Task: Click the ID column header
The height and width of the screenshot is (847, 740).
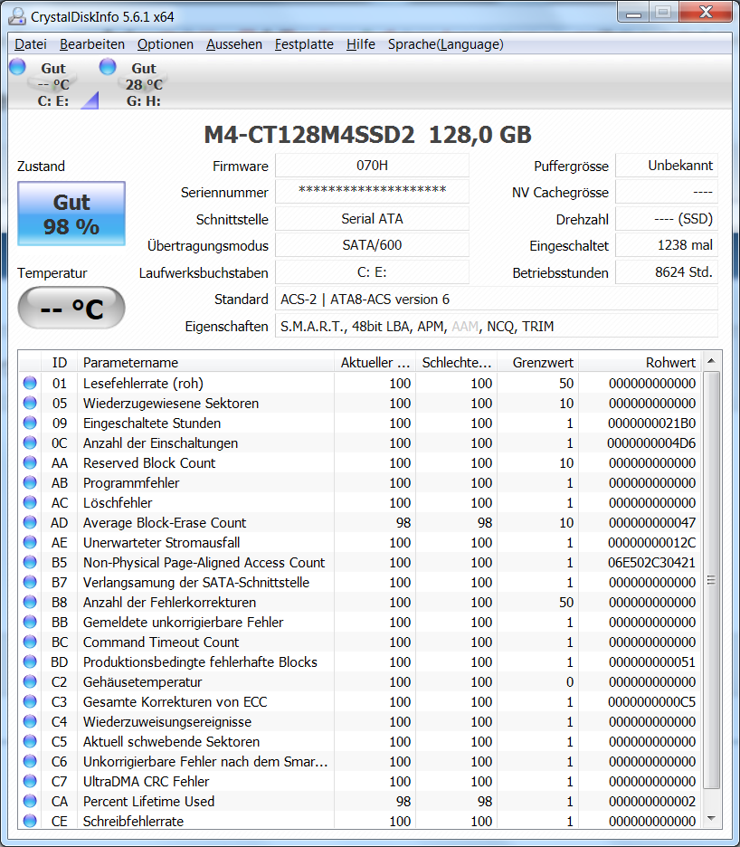Action: (60, 363)
